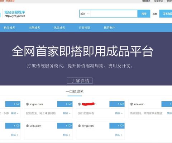172x143 pixels.
Task: Click 购买 link on sogou.com card
Action: pyautogui.click(x=67, y=113)
